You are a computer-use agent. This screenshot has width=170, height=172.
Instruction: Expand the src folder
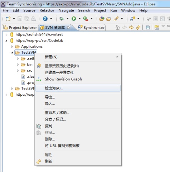coord(18,71)
